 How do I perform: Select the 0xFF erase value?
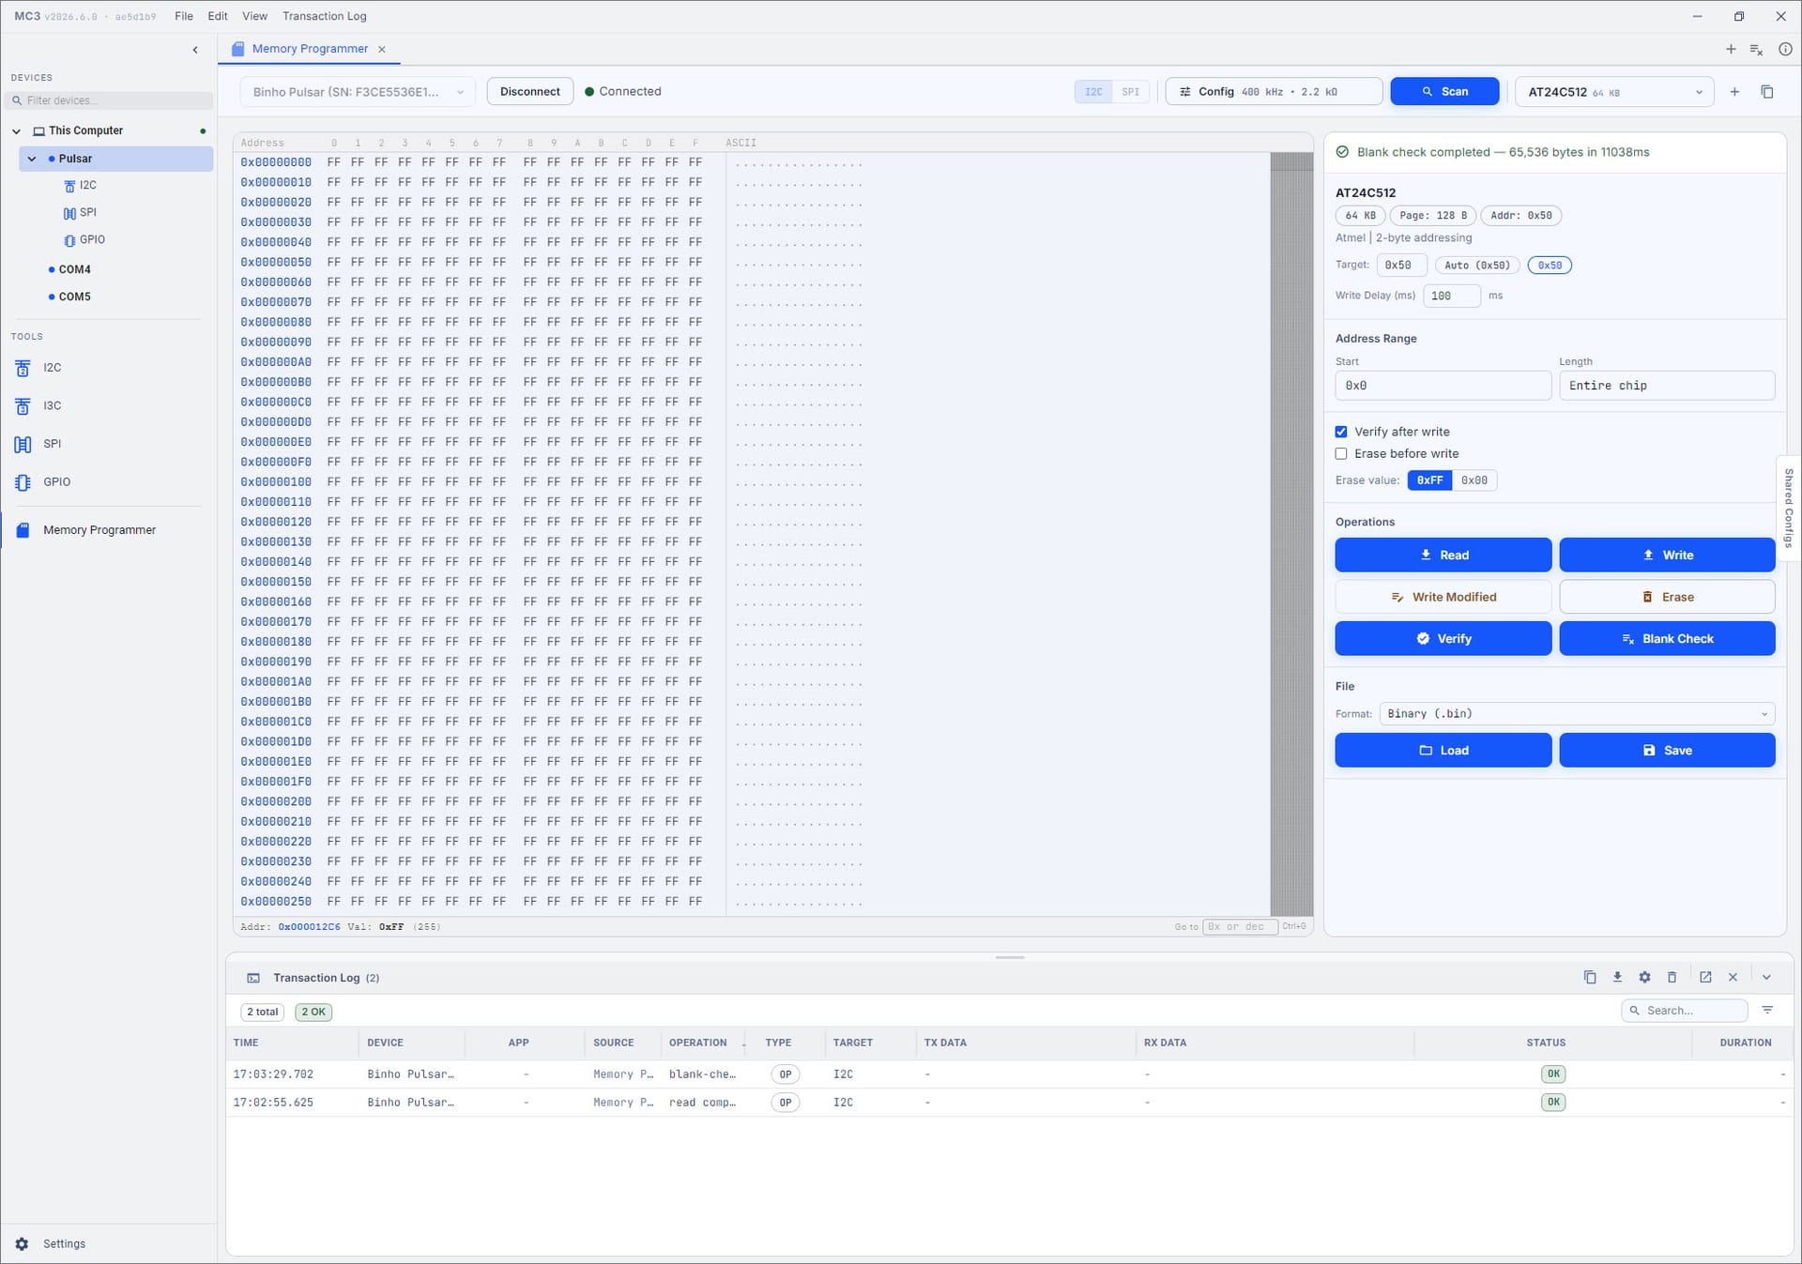coord(1429,480)
